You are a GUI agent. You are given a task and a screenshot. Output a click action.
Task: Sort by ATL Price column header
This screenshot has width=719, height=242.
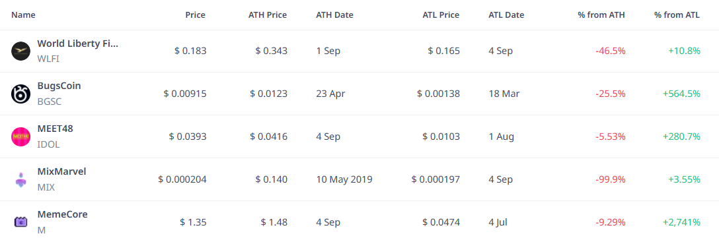point(441,15)
